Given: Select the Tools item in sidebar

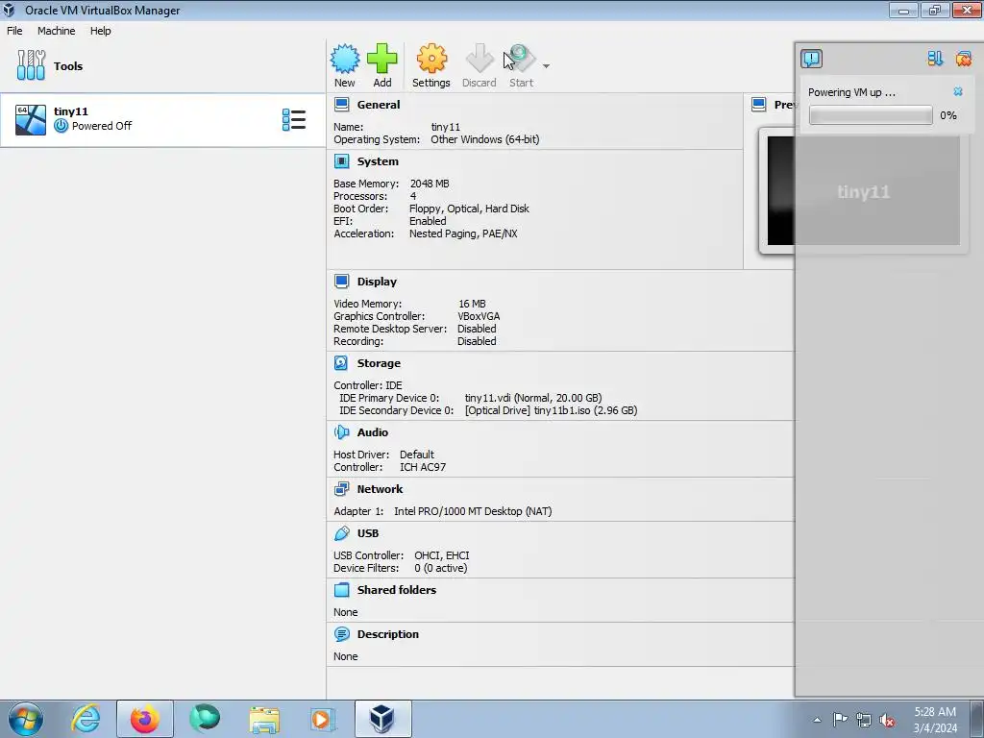Looking at the screenshot, I should pos(163,66).
